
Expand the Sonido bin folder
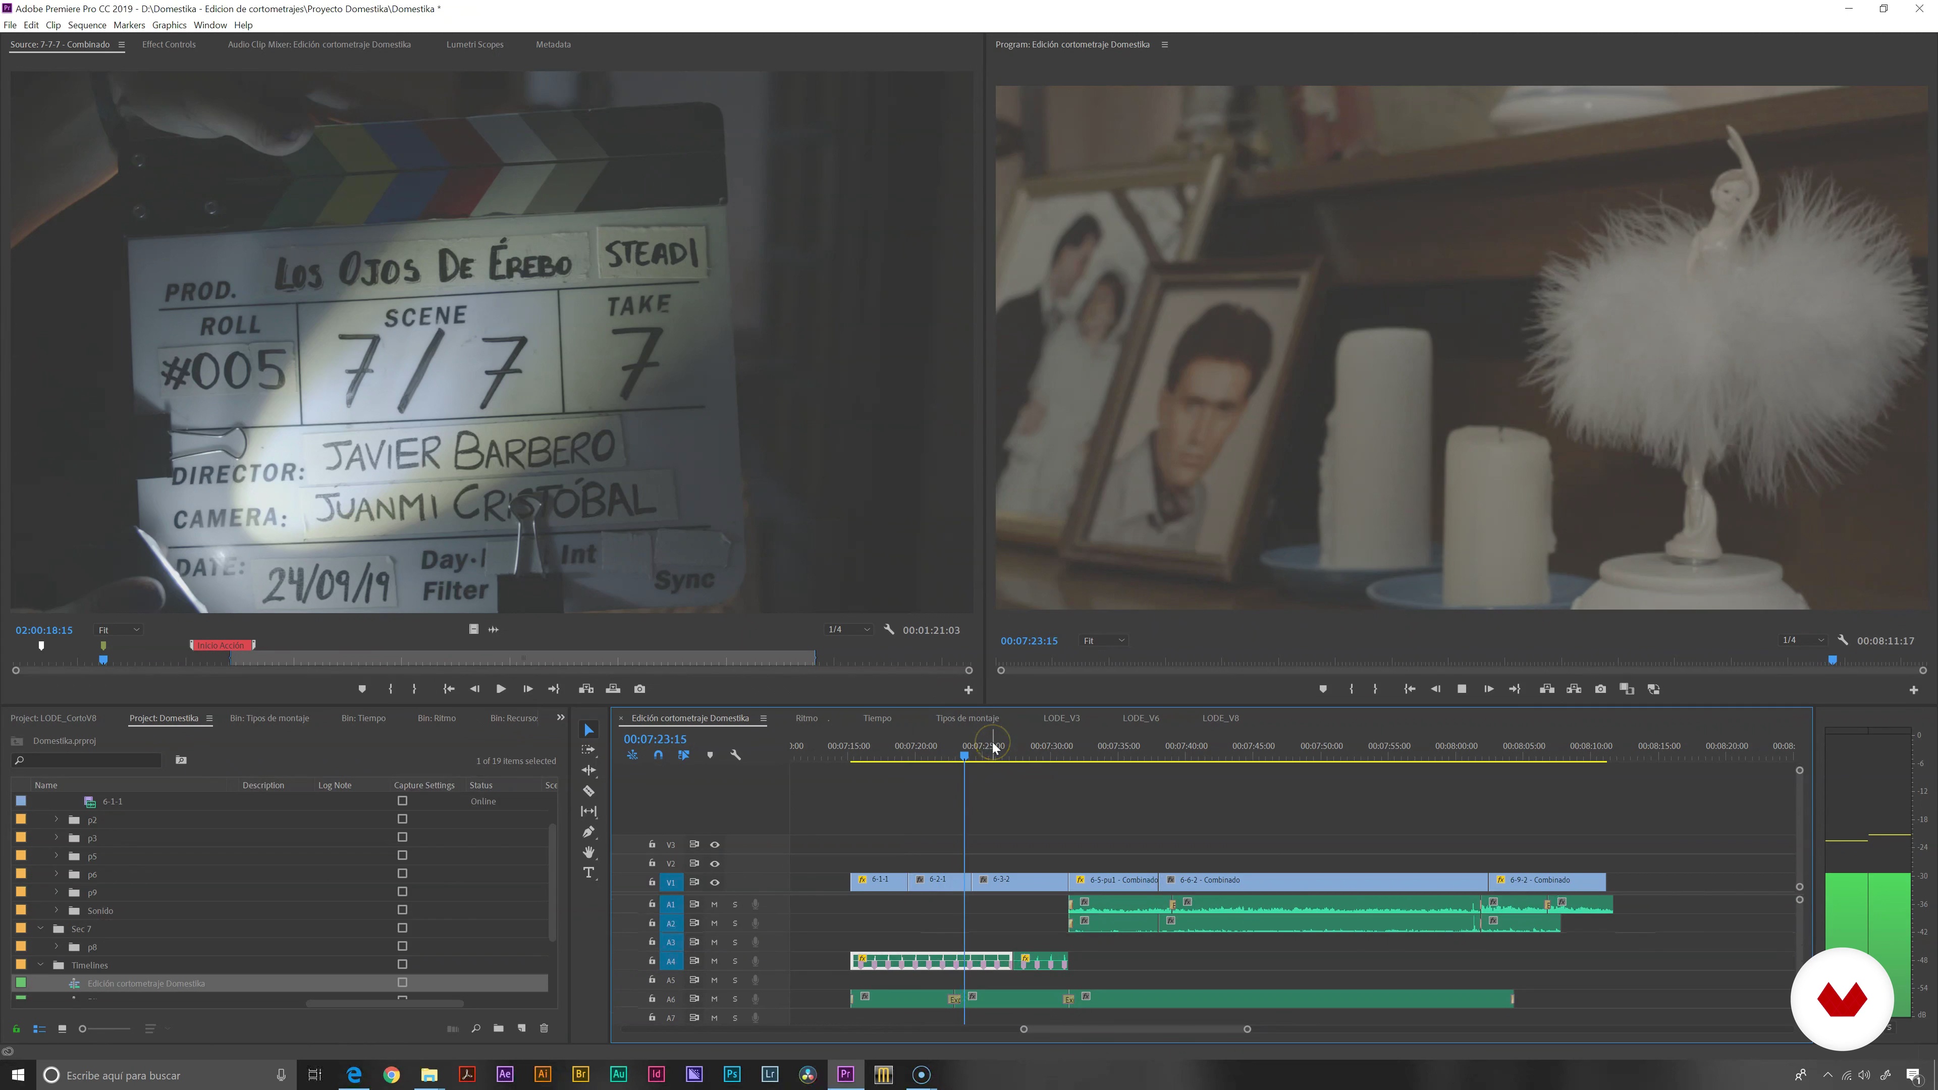(x=57, y=910)
